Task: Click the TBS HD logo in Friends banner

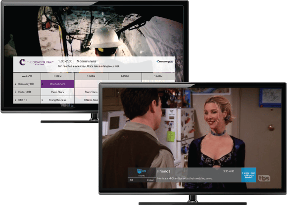Action: click(142, 171)
